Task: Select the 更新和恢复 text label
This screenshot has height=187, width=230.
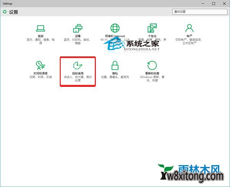Action: (152, 73)
